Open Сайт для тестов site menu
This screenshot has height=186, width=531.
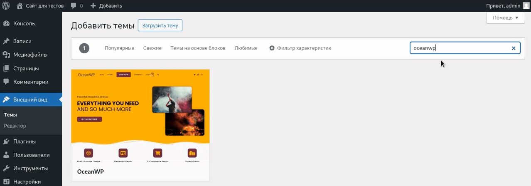tap(40, 6)
